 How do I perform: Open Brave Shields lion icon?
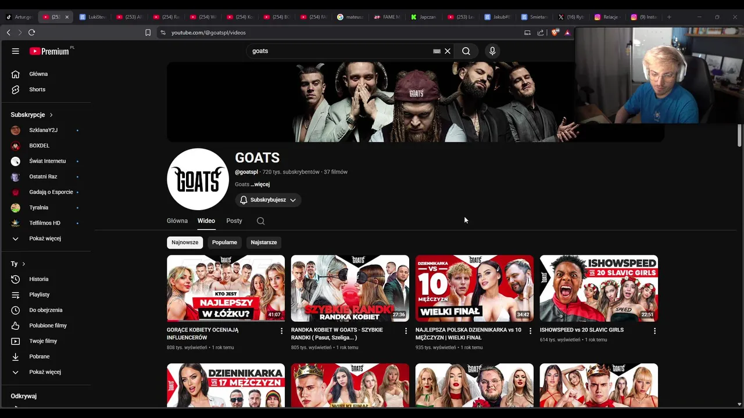pos(554,33)
